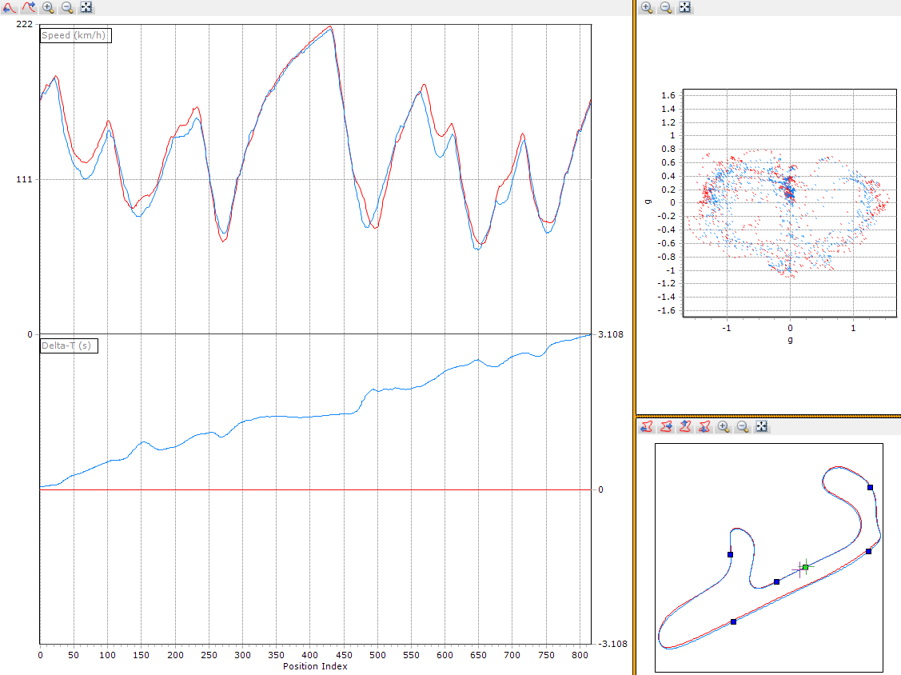The height and width of the screenshot is (675, 901).
Task: Select the green position marker on track map
Action: (806, 568)
